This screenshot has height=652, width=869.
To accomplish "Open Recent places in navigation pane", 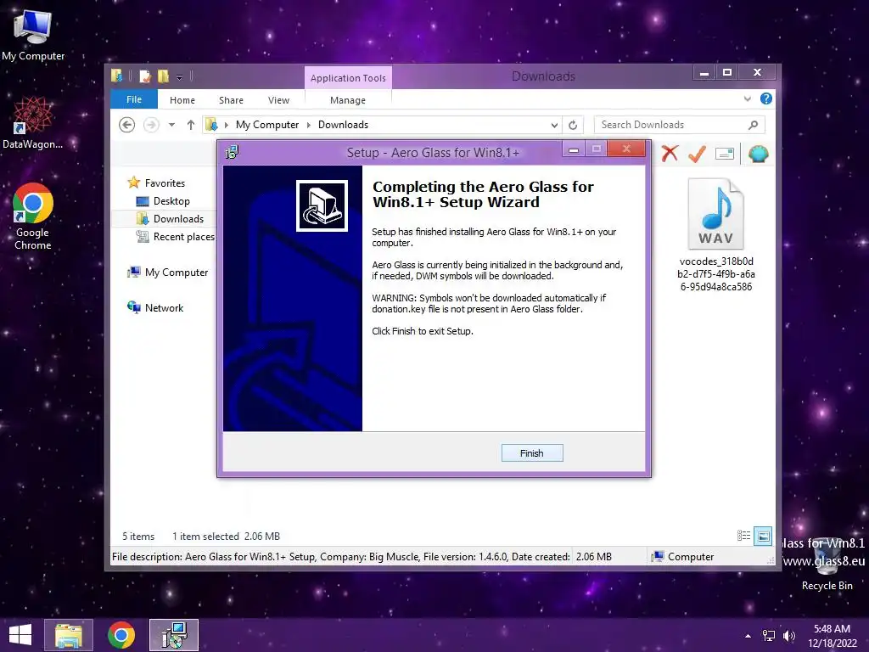I will pyautogui.click(x=183, y=237).
